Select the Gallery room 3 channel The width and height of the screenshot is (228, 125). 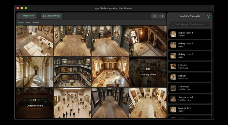190,56
